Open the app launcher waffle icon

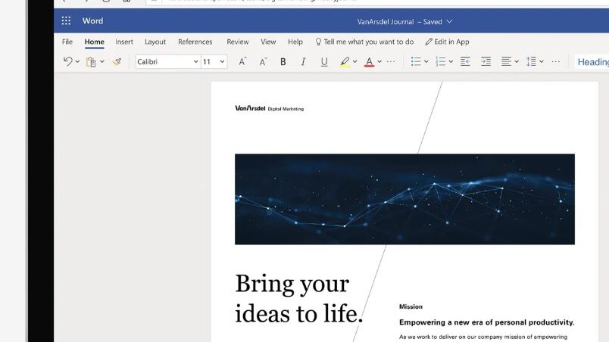coord(67,21)
